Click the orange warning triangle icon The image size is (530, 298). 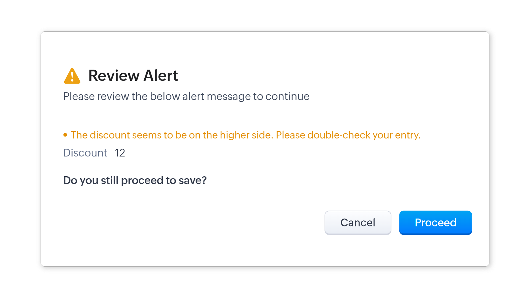tap(72, 76)
